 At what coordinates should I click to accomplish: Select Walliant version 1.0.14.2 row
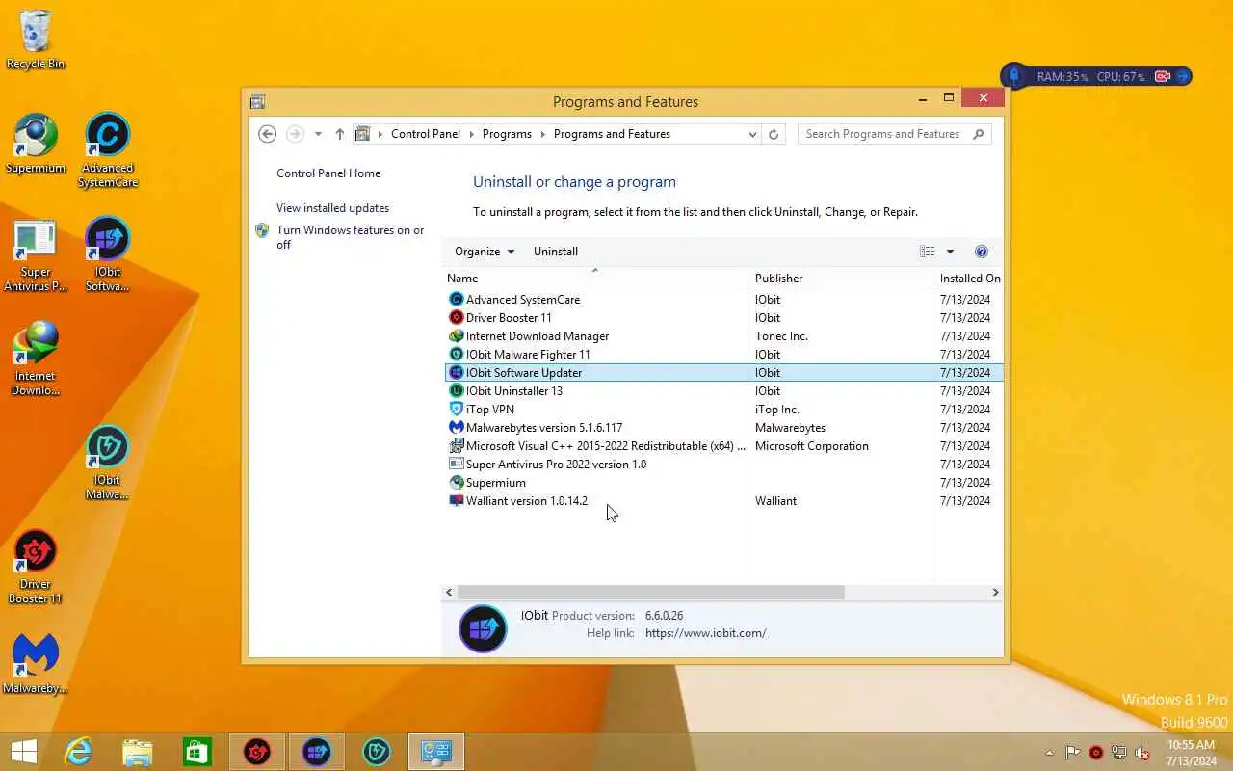click(x=722, y=501)
